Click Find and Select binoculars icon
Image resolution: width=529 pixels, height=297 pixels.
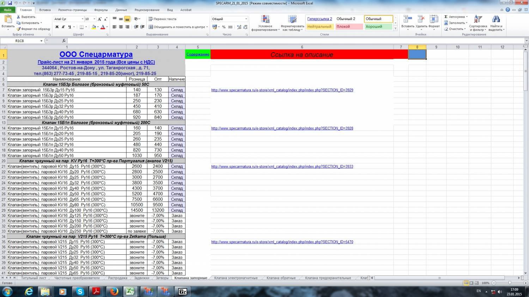[x=496, y=19]
